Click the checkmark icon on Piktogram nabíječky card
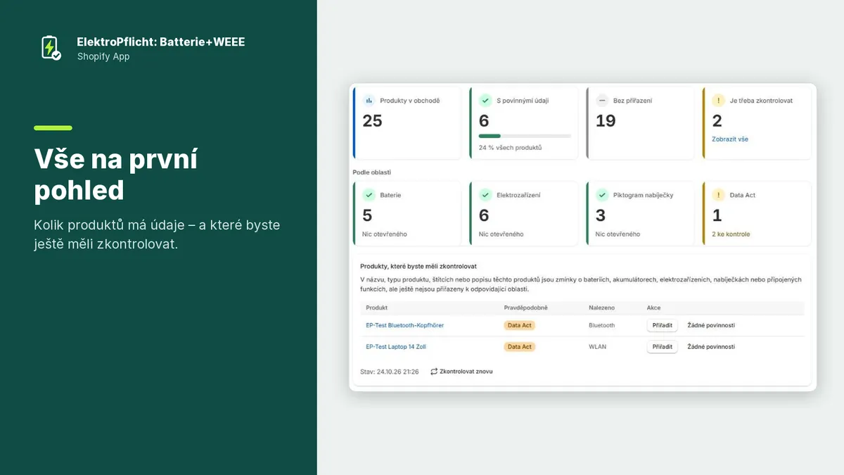 pyautogui.click(x=602, y=195)
